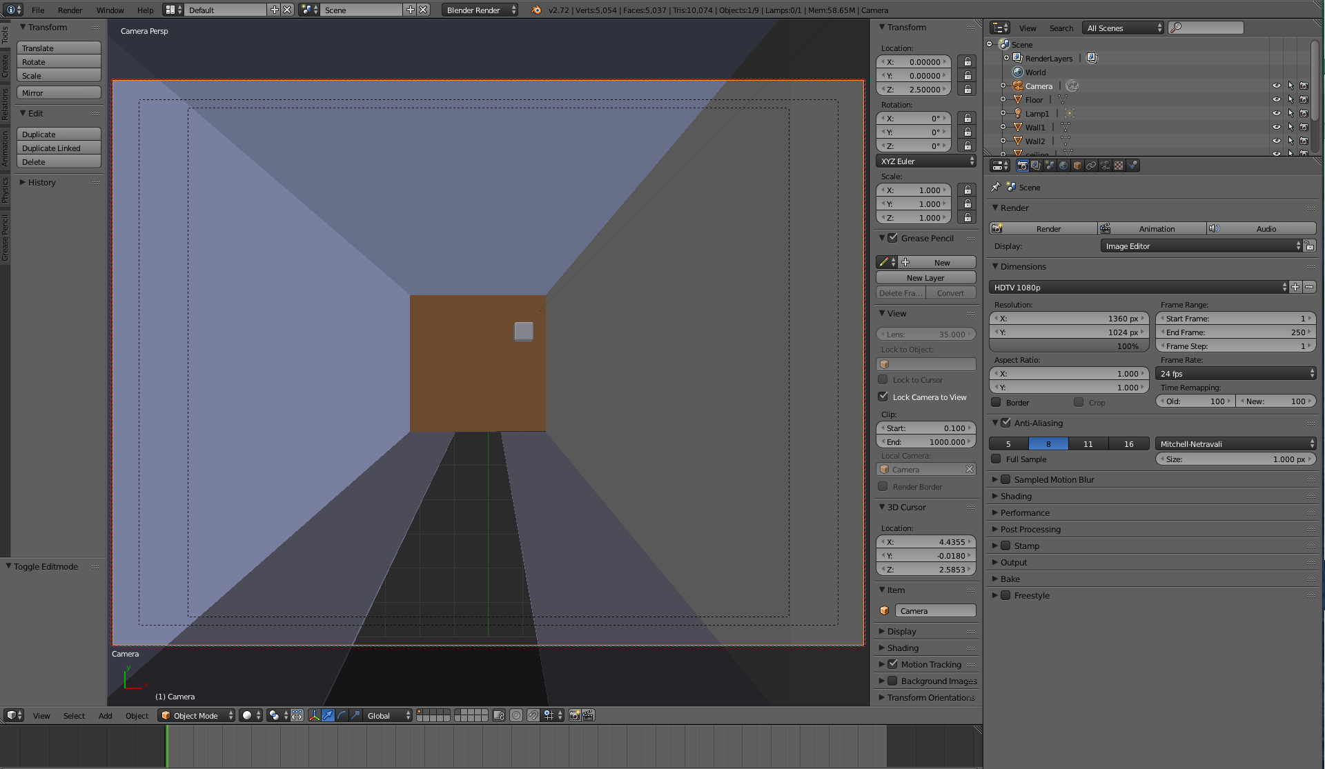The height and width of the screenshot is (769, 1325).
Task: Toggle 3D manipulator axes icon
Action: pyautogui.click(x=314, y=715)
